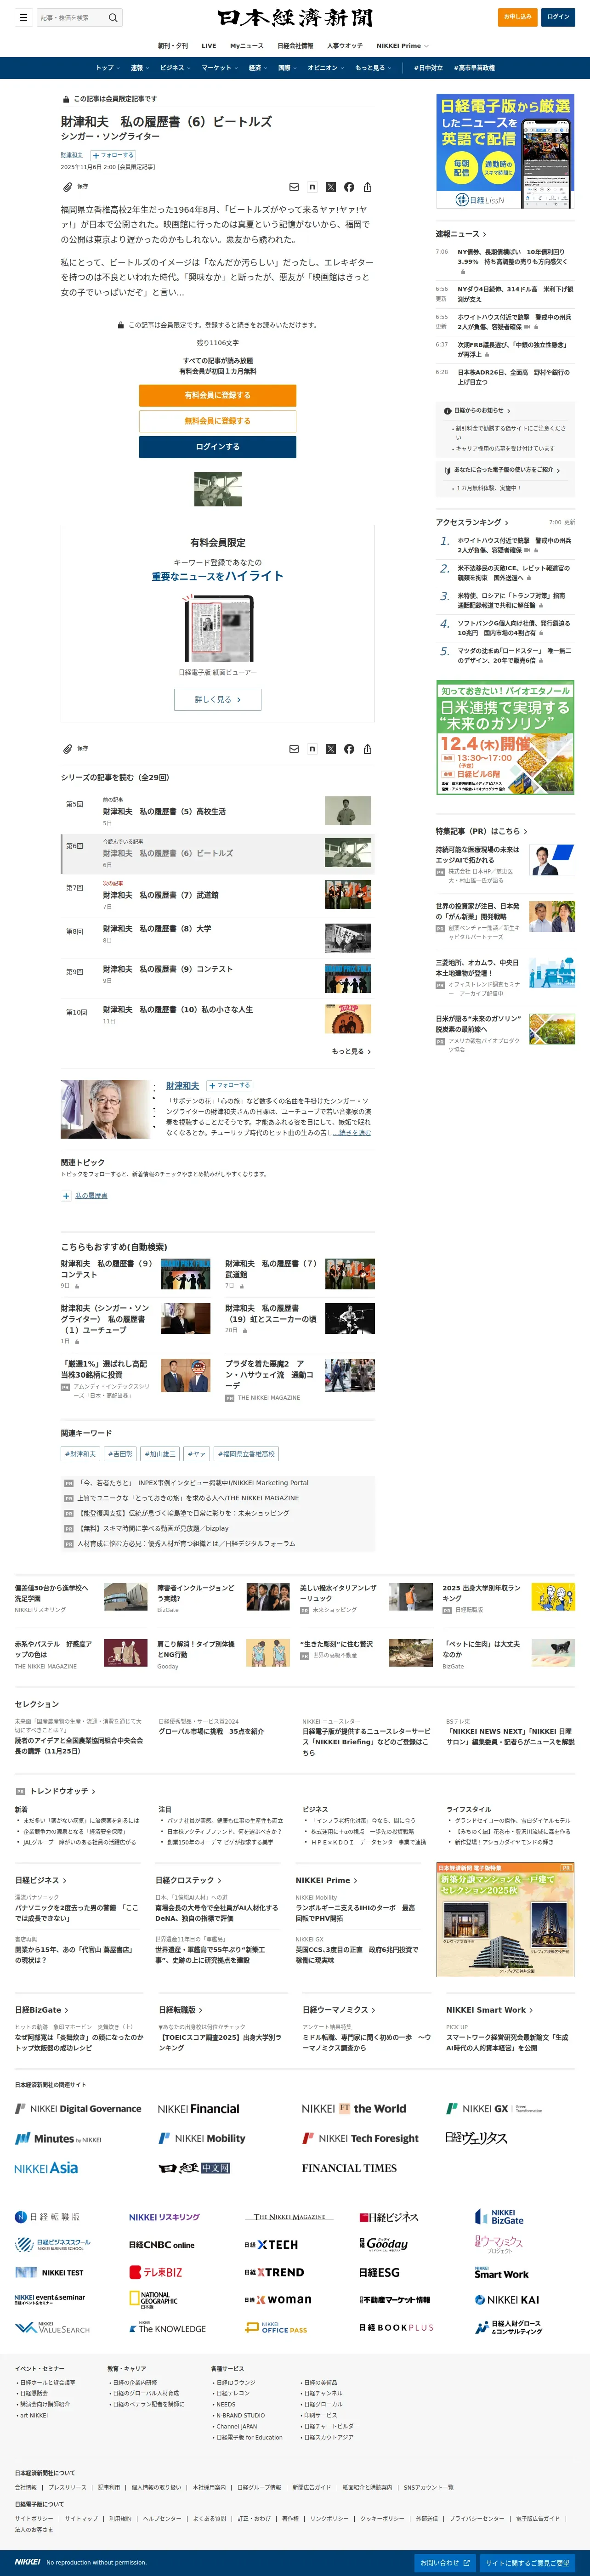Share on Facebook icon under the article date
Viewport: 590px width, 2576px height.
pyautogui.click(x=349, y=187)
